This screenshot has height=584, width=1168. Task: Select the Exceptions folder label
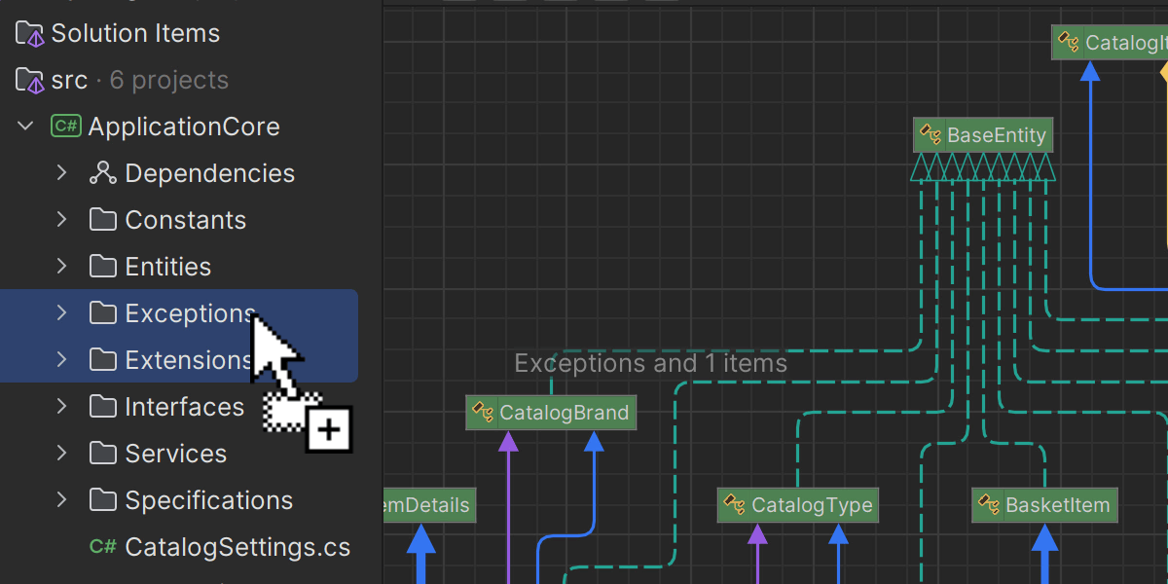[x=190, y=313]
